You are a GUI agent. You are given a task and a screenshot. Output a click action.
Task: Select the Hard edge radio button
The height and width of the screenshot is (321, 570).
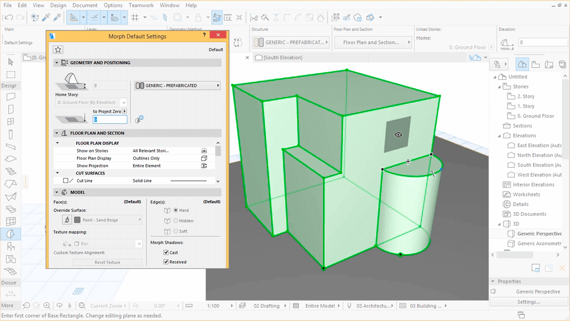tap(176, 210)
